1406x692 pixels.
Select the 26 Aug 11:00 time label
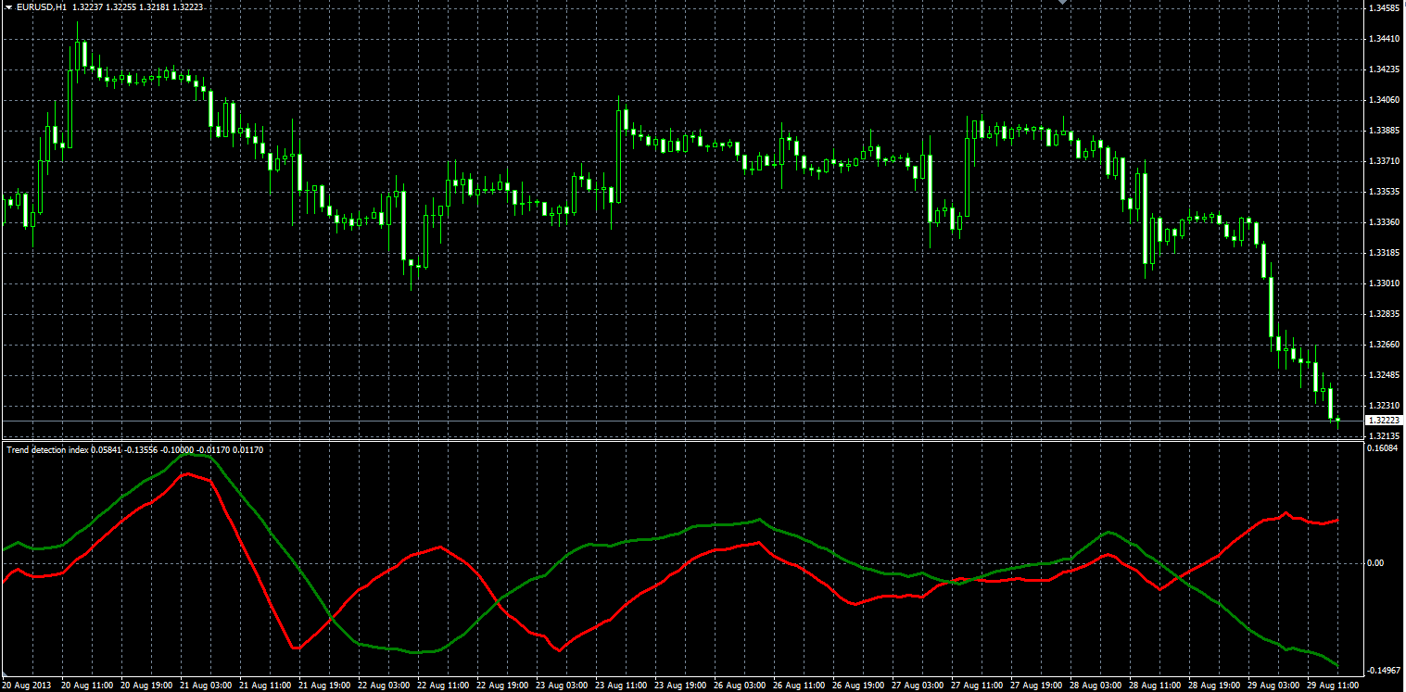pyautogui.click(x=797, y=686)
